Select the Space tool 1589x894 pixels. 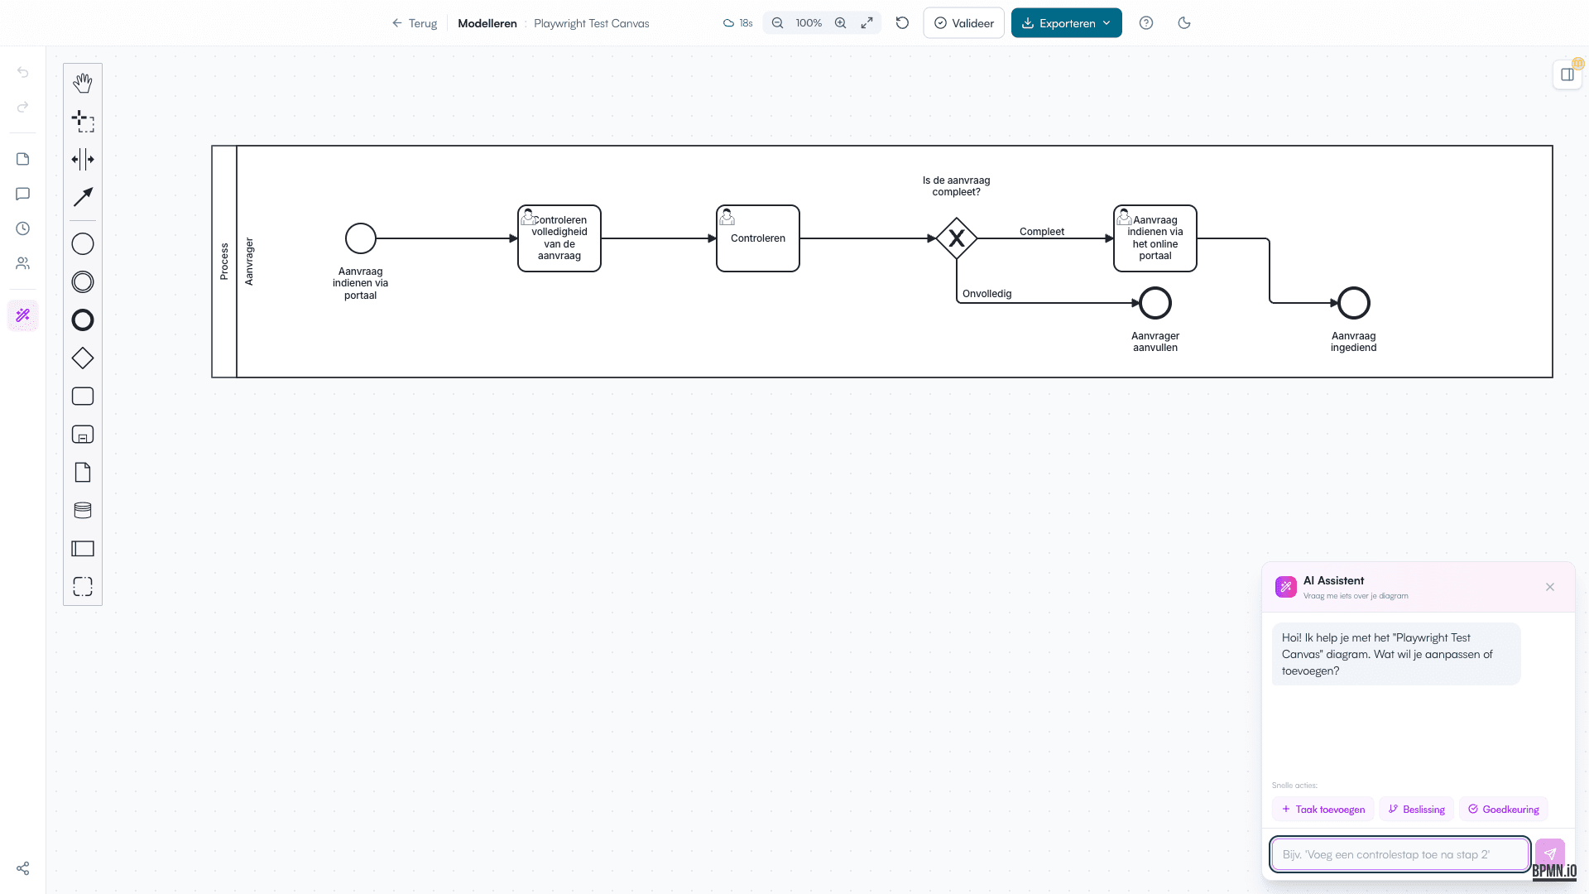[83, 160]
